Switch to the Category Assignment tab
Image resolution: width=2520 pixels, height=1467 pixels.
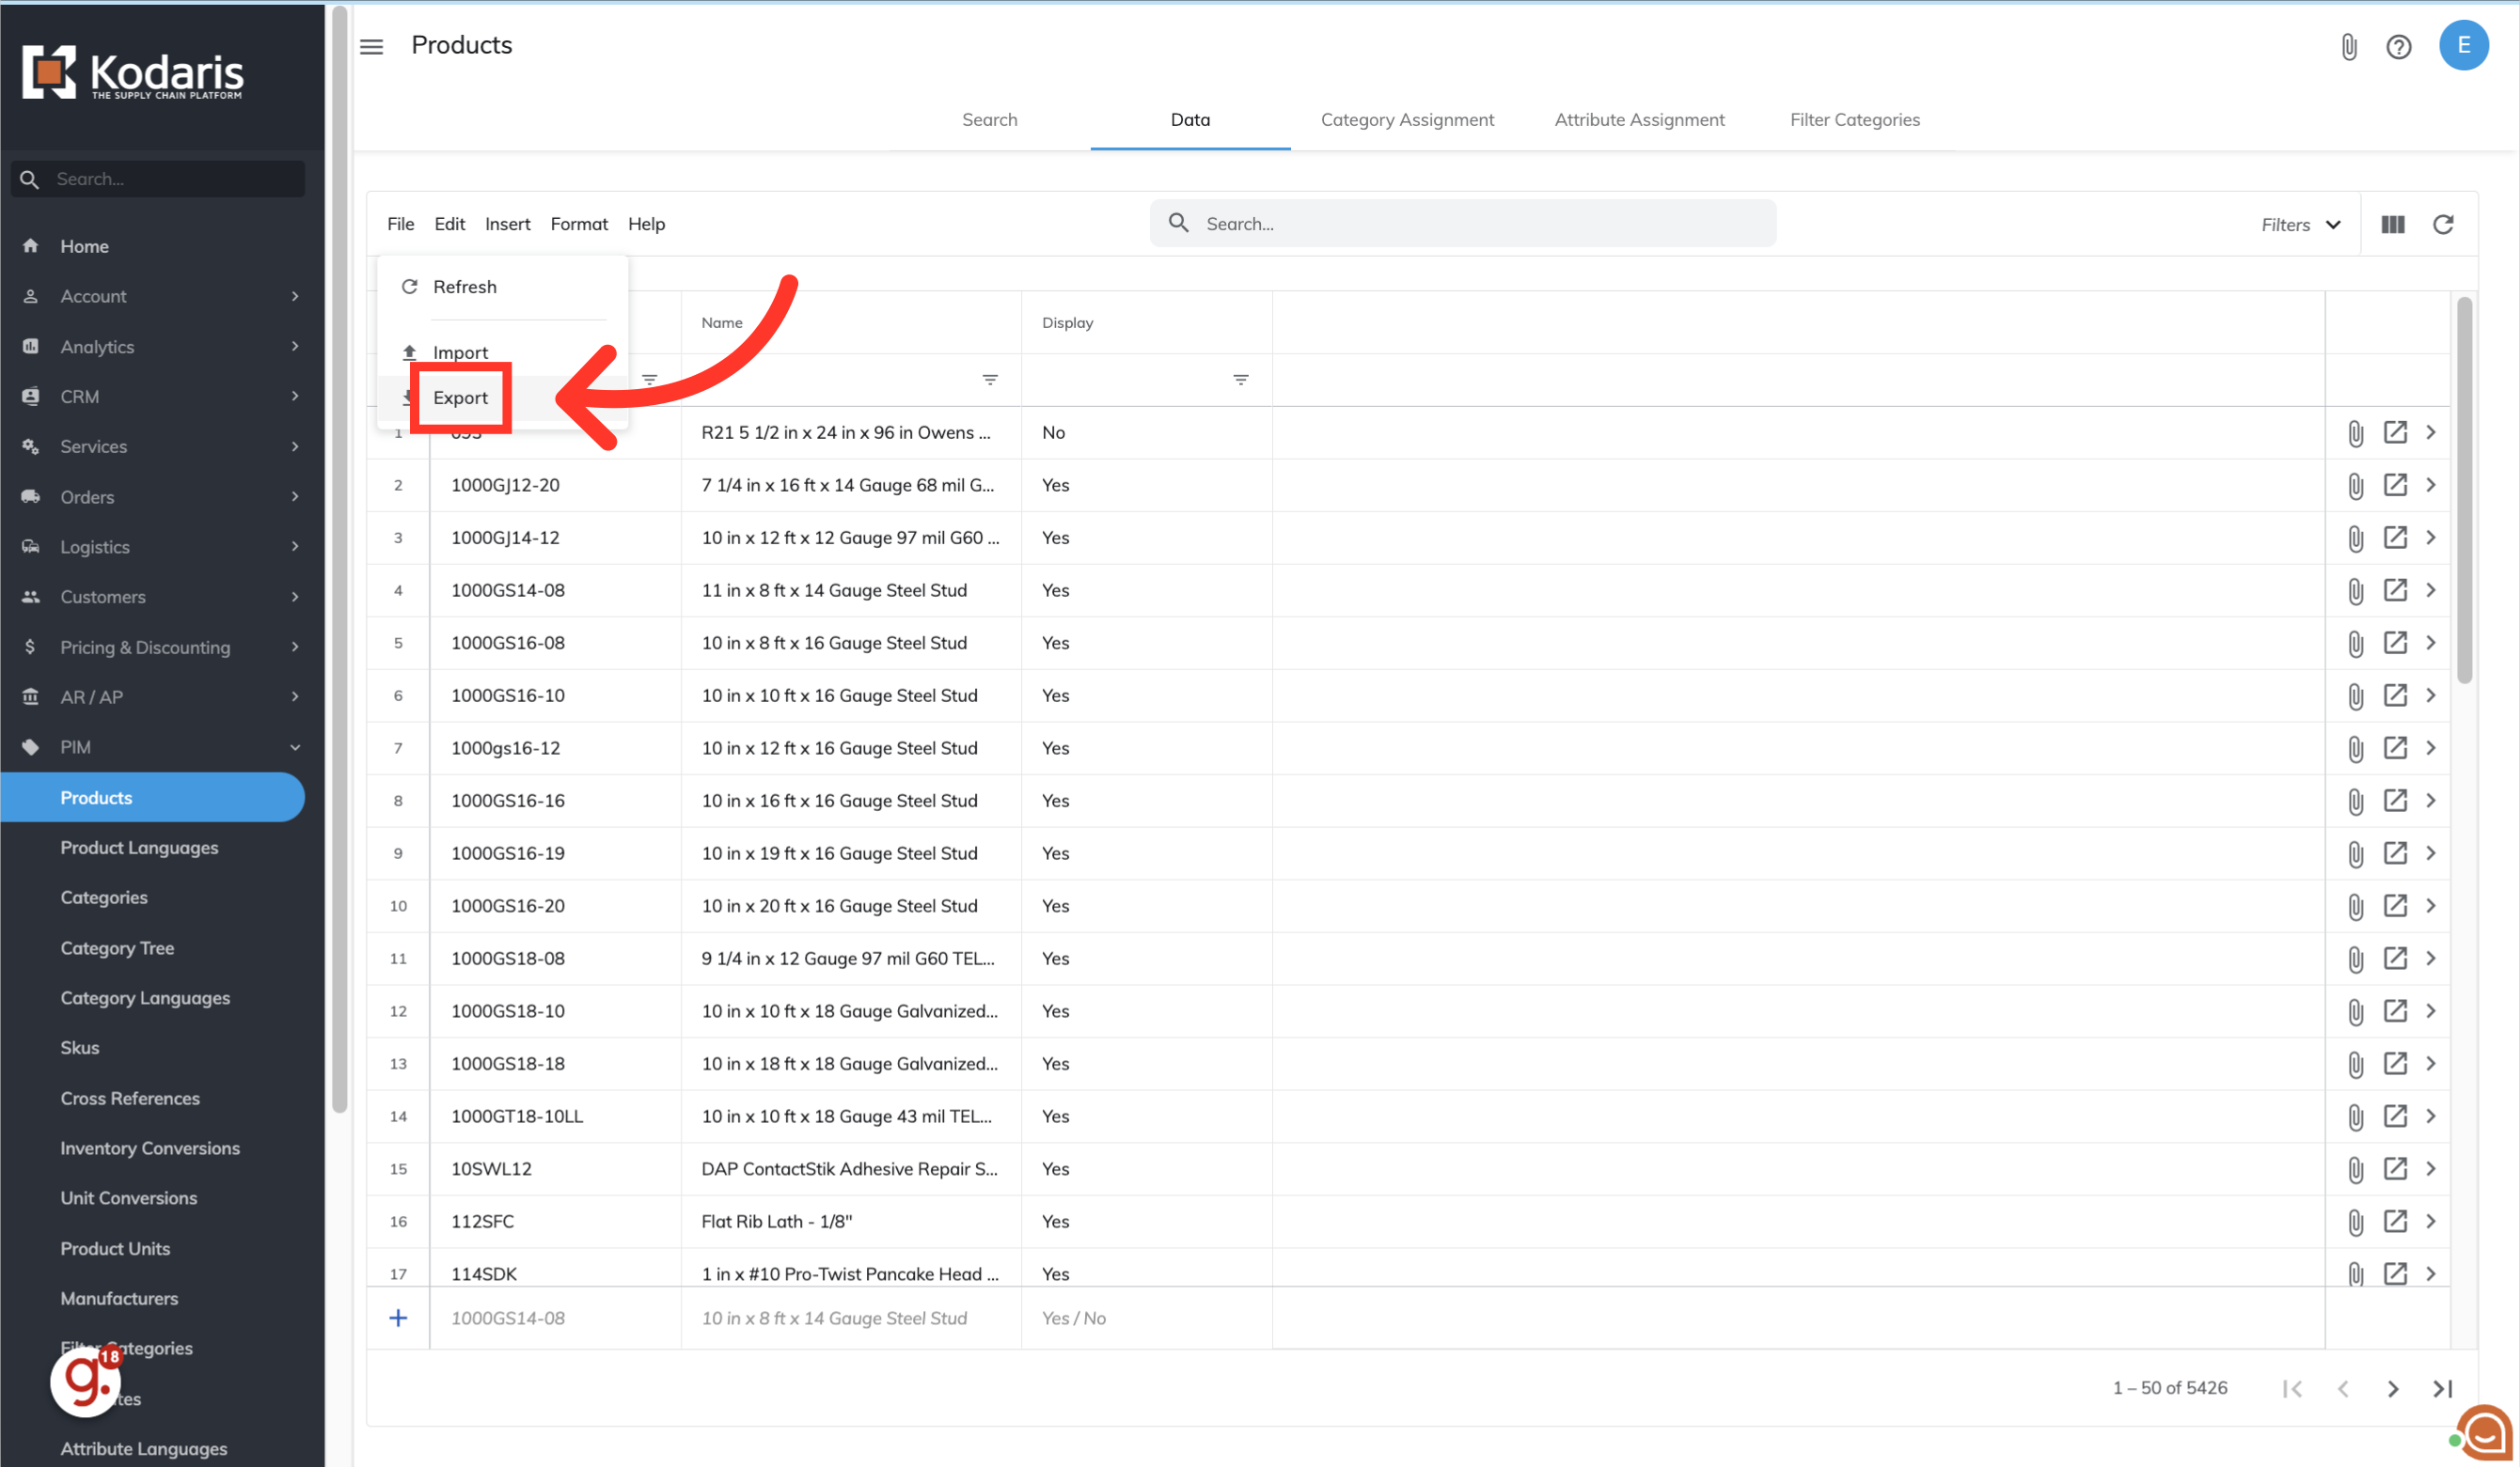tap(1406, 120)
